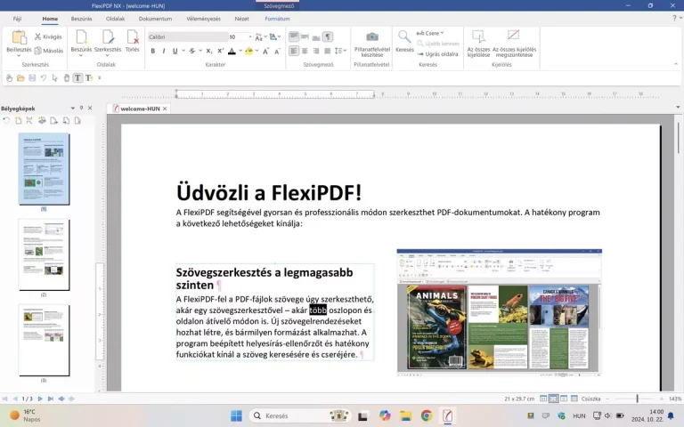Go to next page arrow in status bar
The width and height of the screenshot is (684, 427).
40,399
